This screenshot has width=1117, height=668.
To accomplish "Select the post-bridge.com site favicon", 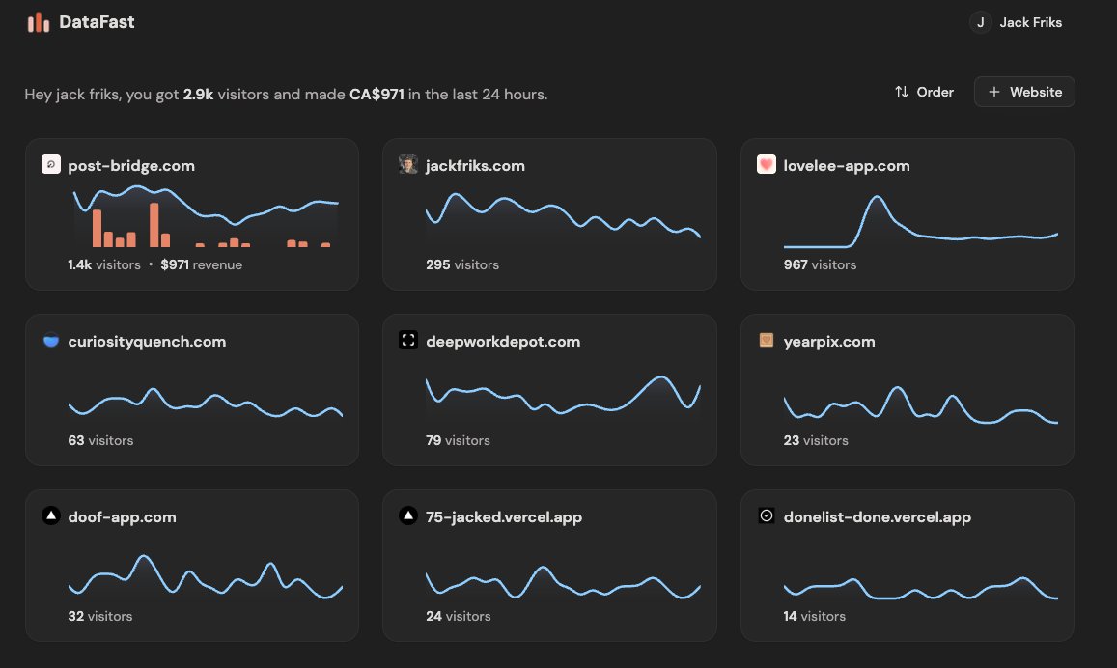I will [50, 164].
